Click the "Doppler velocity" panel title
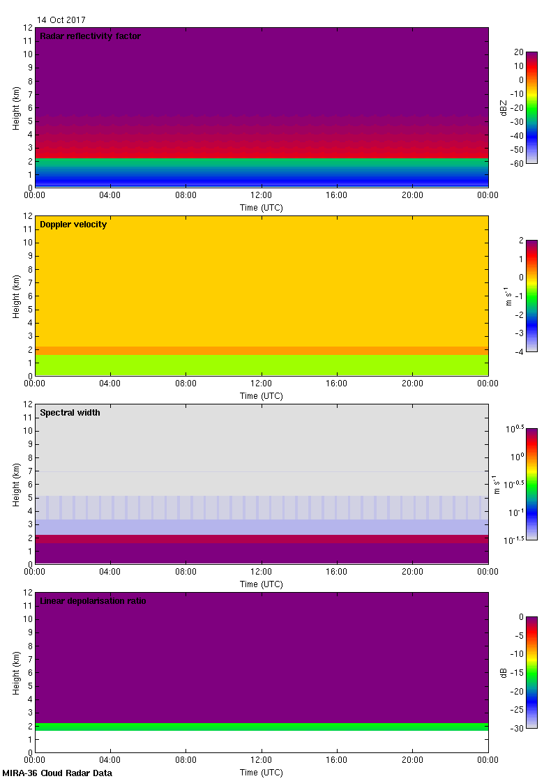 click(x=73, y=225)
